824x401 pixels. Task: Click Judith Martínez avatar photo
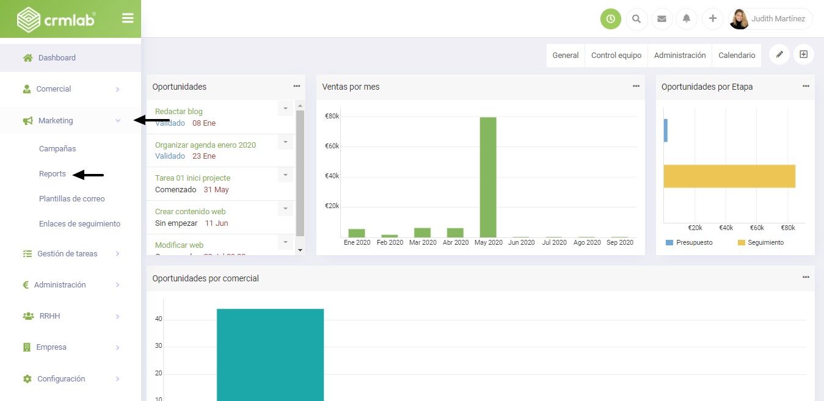click(739, 19)
